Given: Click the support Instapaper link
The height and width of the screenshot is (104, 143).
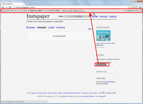Looking at the screenshot, I should (x=109, y=82).
